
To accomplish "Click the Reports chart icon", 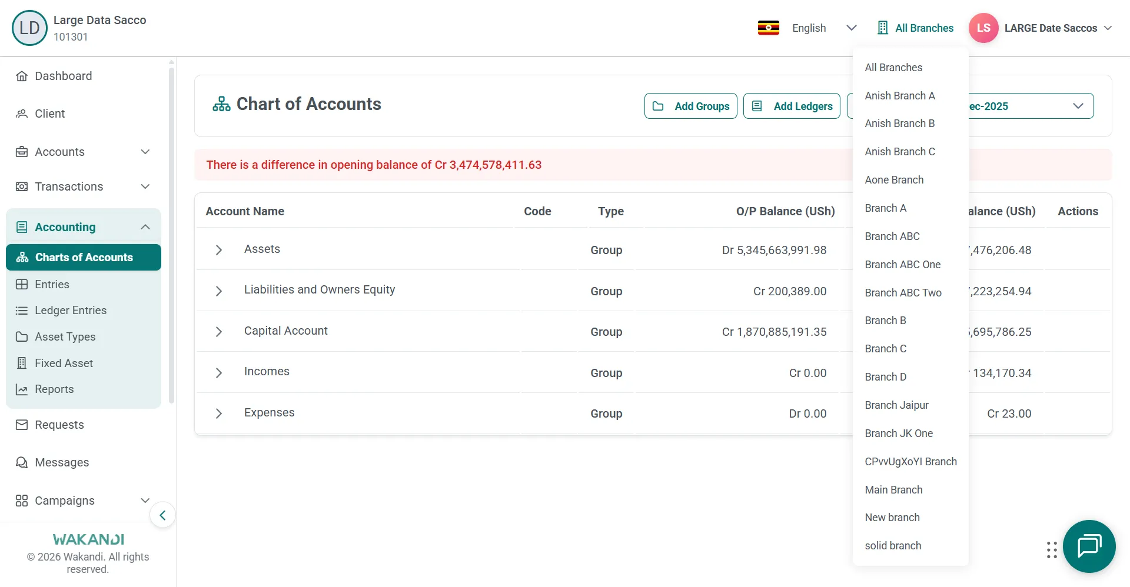I will [22, 389].
